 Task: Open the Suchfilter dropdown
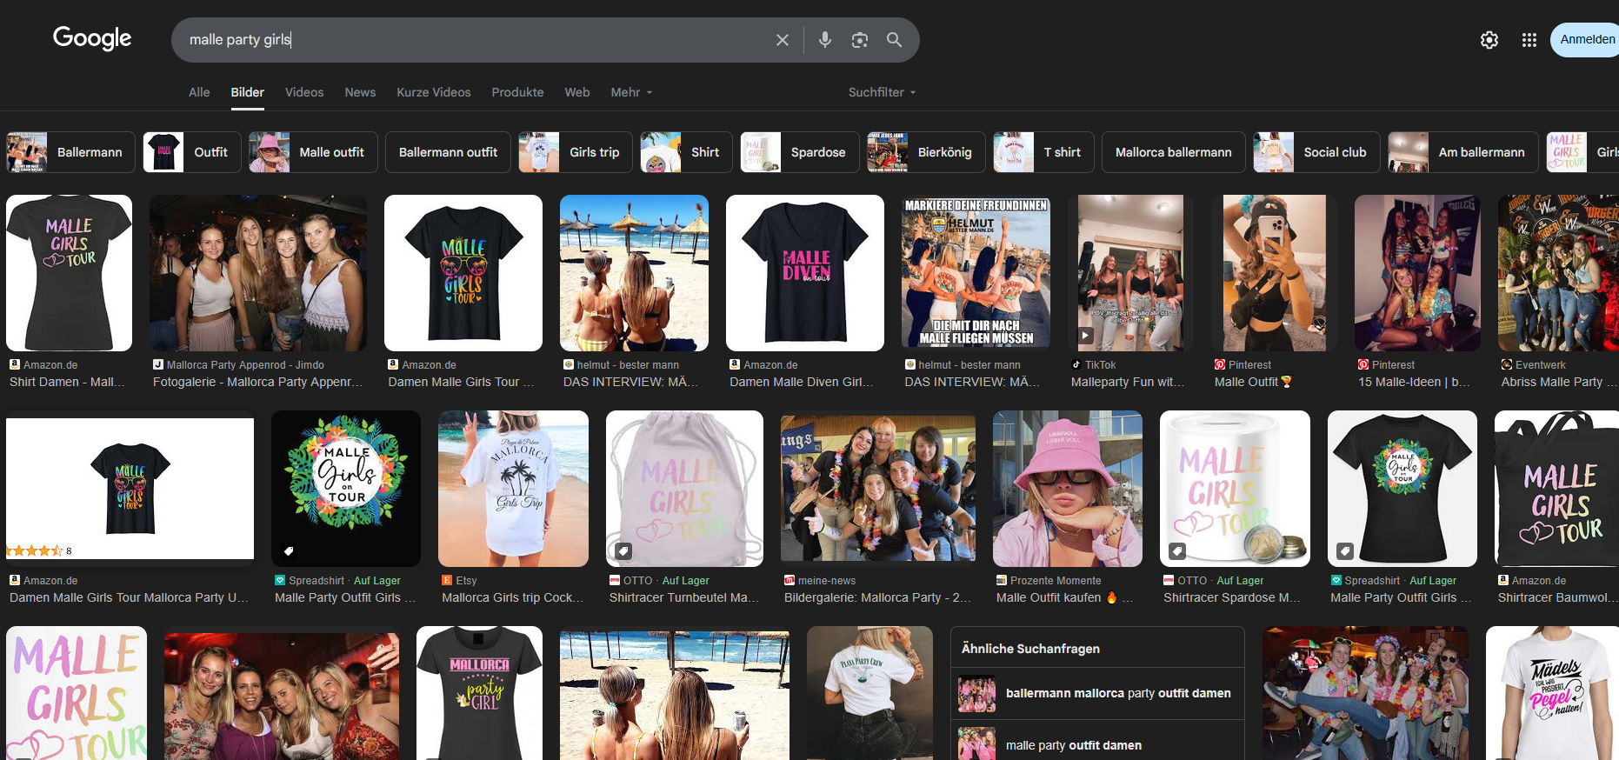click(883, 92)
